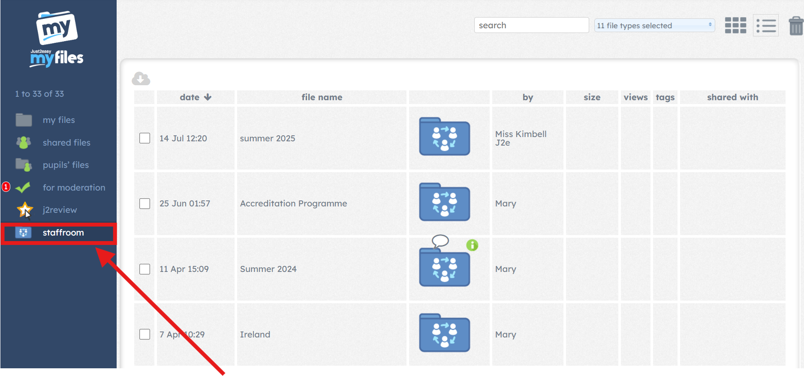Switch to list view icon
Screen dimensions: 804x376
[766, 25]
